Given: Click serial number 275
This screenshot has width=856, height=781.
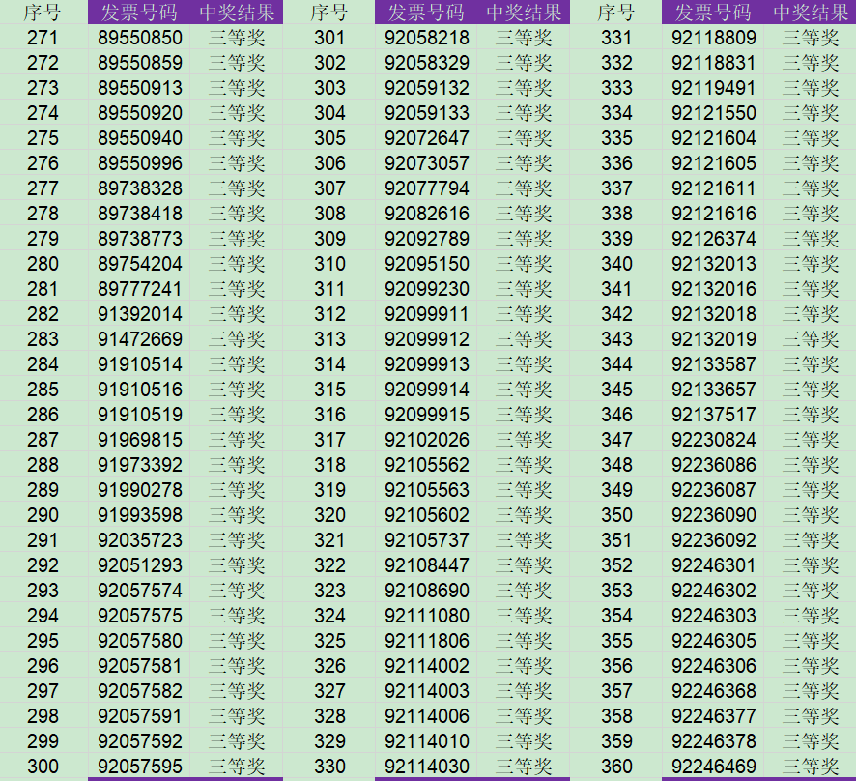Looking at the screenshot, I should [x=43, y=138].
